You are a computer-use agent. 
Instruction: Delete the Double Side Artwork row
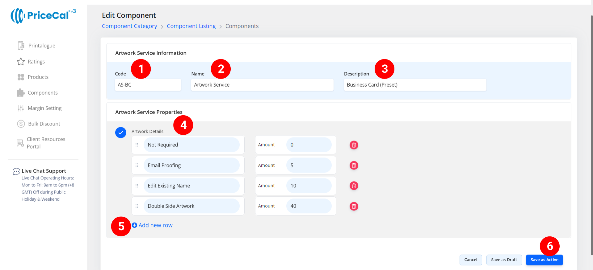pos(354,206)
